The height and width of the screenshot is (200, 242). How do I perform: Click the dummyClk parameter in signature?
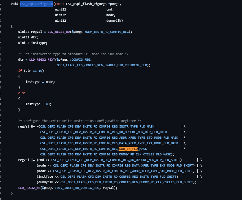click(x=114, y=20)
